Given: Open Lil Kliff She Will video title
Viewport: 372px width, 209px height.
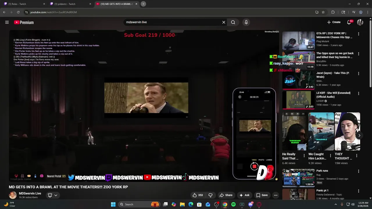Looking at the screenshot, I should 333,95.
